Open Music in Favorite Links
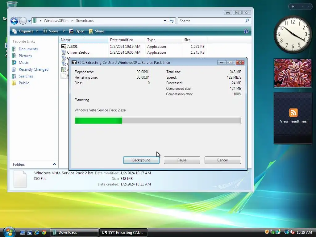 pyautogui.click(x=23, y=63)
